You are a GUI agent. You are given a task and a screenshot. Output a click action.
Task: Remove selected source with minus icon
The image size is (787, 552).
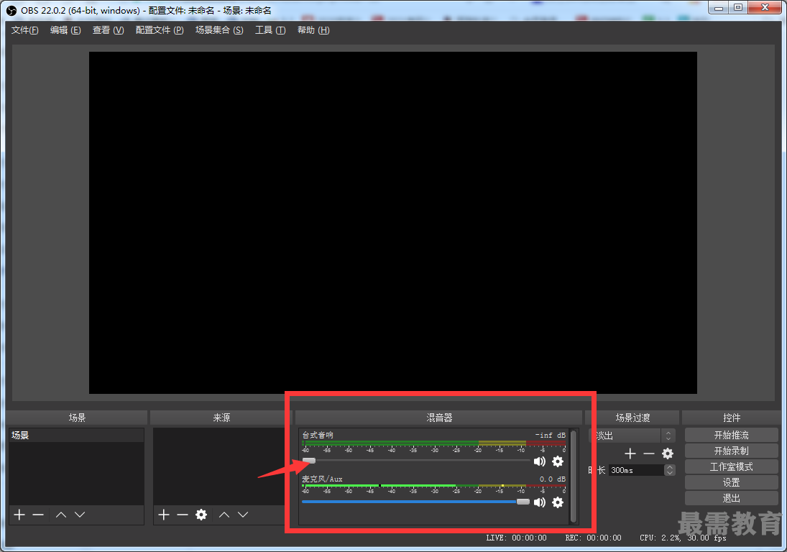click(182, 515)
